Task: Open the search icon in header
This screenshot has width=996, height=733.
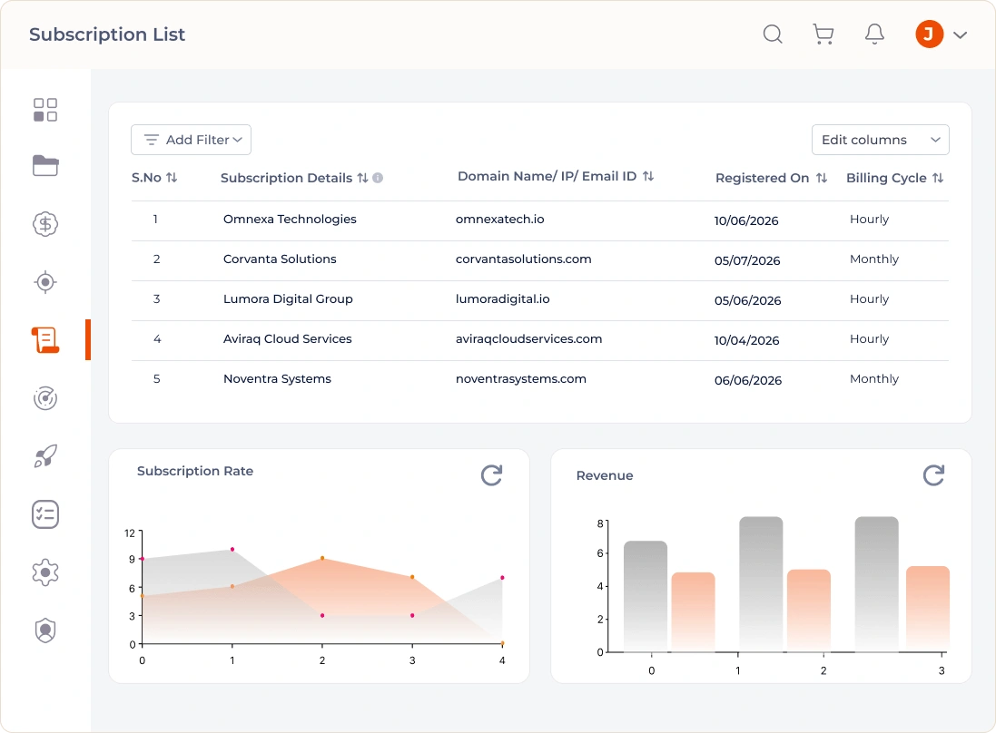Action: click(x=773, y=34)
